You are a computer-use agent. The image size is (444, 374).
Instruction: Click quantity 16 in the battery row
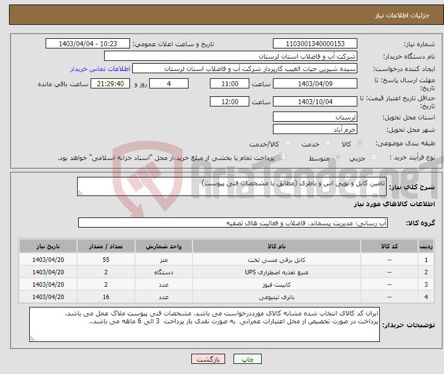[x=106, y=297]
